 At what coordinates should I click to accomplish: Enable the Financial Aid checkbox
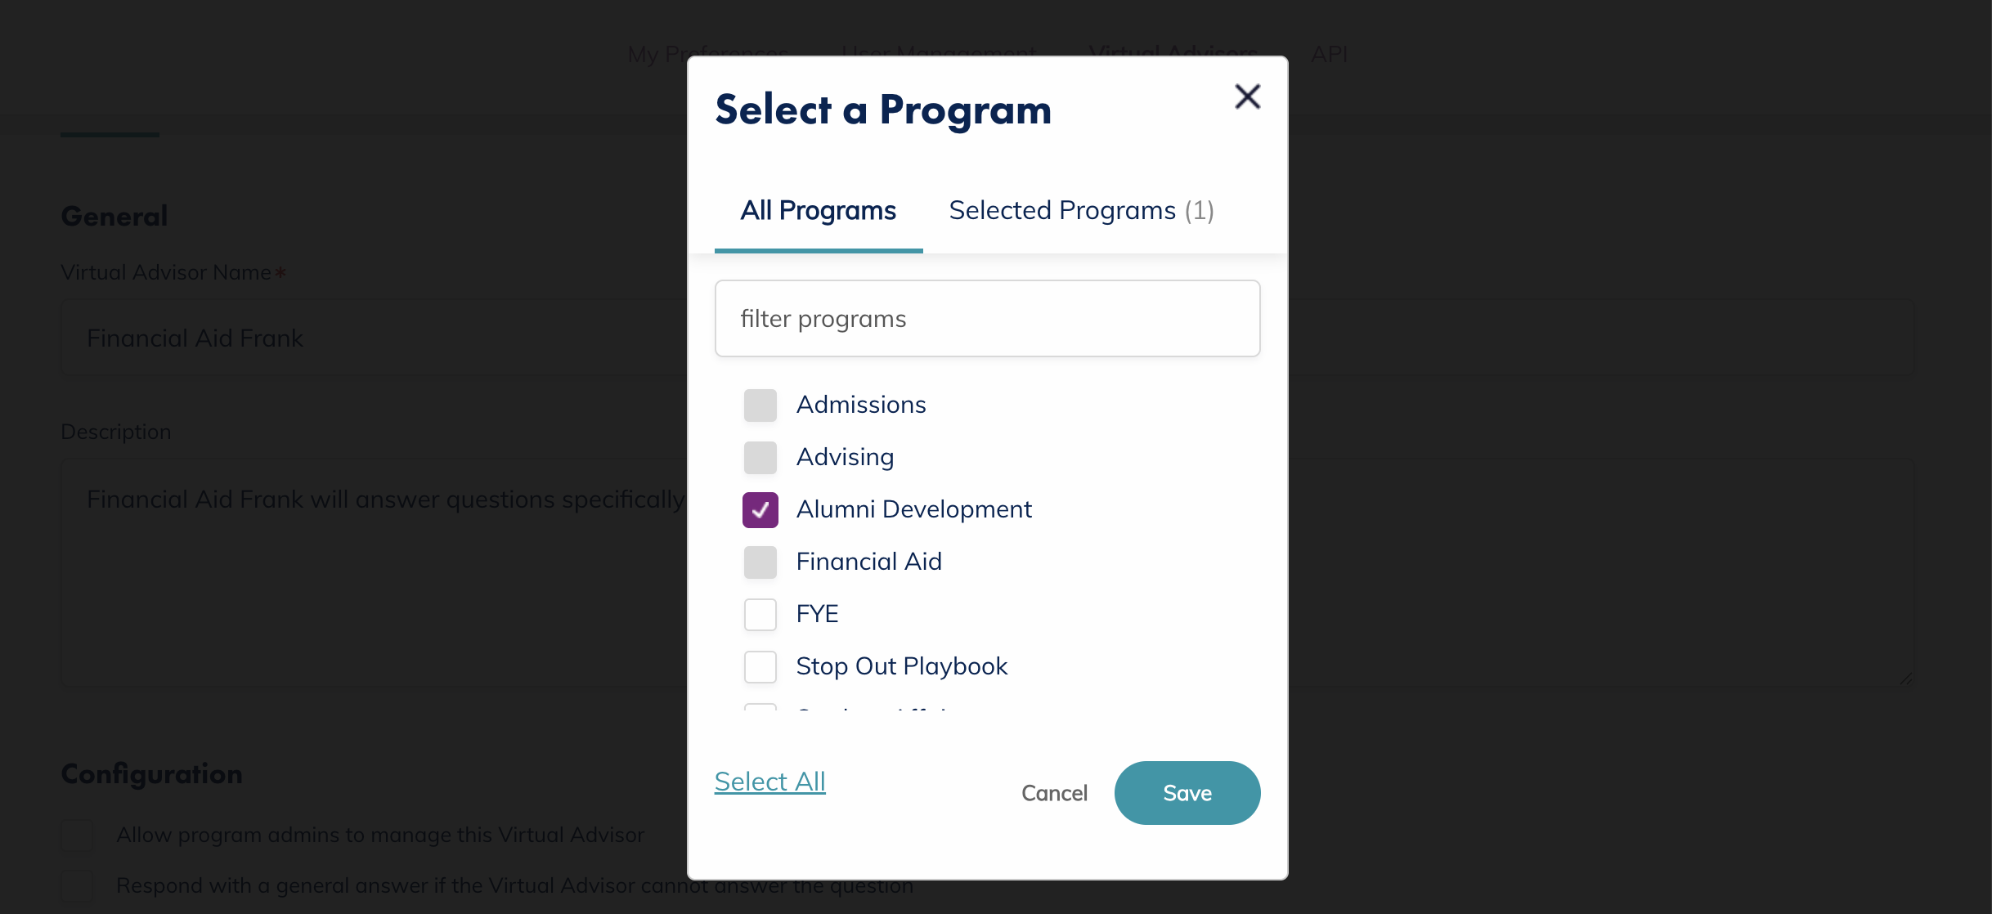(760, 562)
